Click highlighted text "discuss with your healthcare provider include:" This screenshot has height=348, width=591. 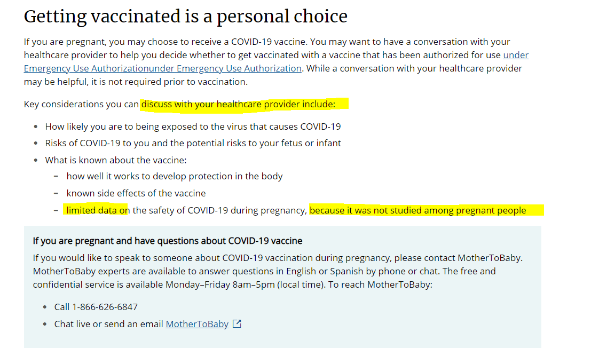point(238,104)
